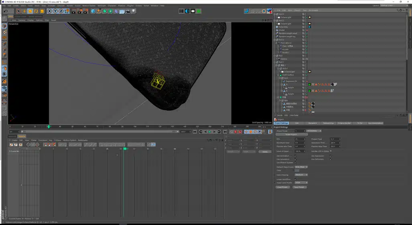Toggle the Linear Workflow checkbox

(296, 179)
